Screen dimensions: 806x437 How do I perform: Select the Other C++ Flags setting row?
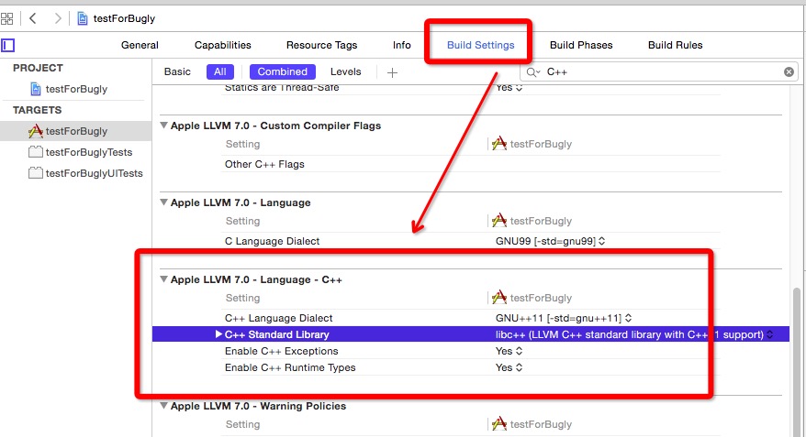click(x=470, y=164)
